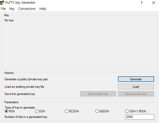
Task: Click the disabled Save private key button
Action: click(x=136, y=94)
